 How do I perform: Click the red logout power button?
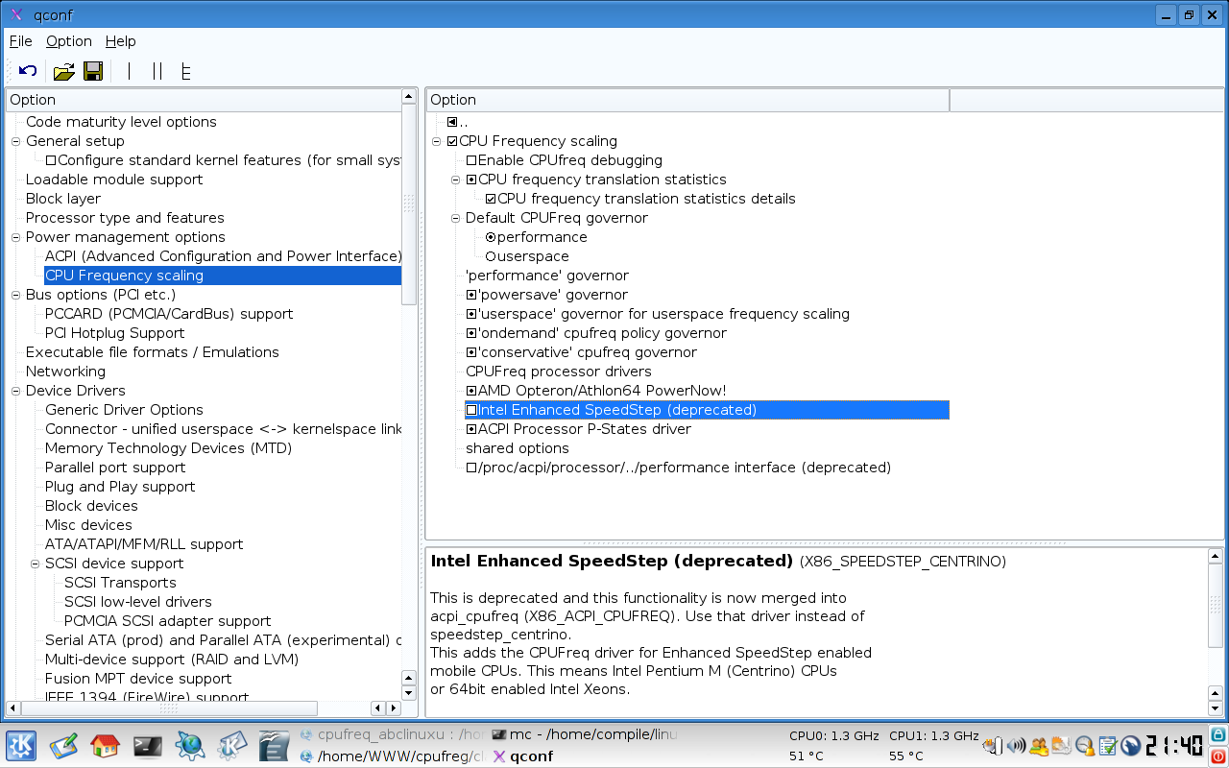(x=1219, y=756)
